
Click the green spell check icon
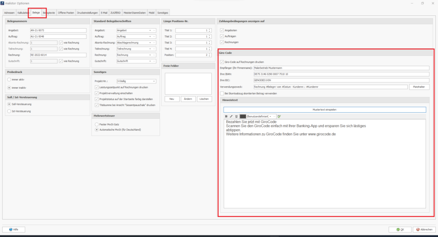click(279, 116)
